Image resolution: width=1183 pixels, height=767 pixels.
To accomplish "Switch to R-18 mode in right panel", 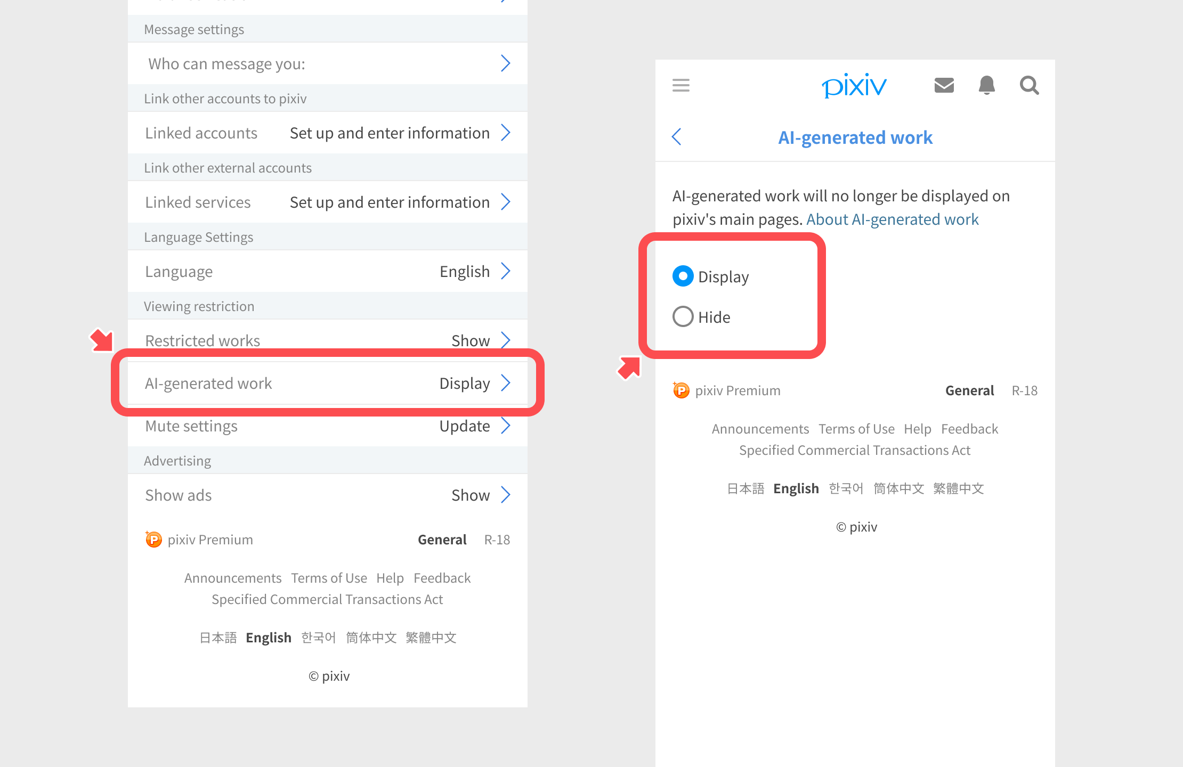I will click(1024, 390).
